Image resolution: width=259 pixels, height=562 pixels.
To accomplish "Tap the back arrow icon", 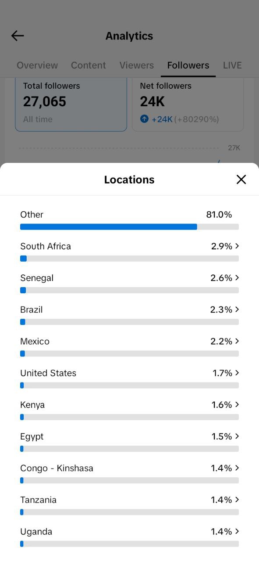I will (18, 36).
